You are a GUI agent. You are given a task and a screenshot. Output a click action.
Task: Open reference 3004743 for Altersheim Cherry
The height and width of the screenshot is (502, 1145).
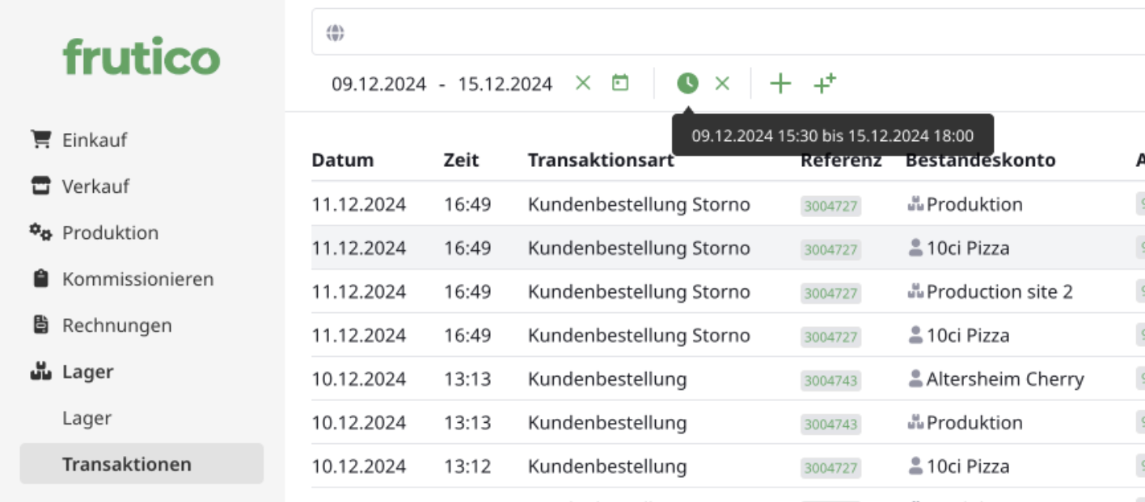[830, 379]
